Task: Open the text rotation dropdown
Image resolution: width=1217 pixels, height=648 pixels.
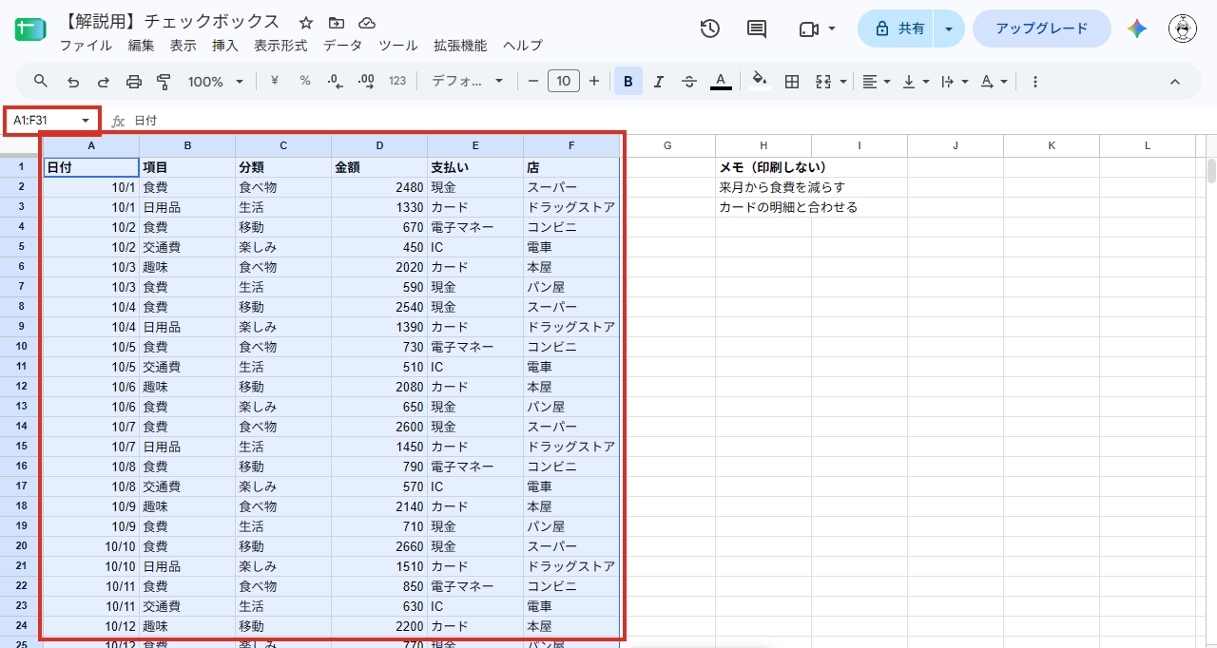Action: pos(994,82)
